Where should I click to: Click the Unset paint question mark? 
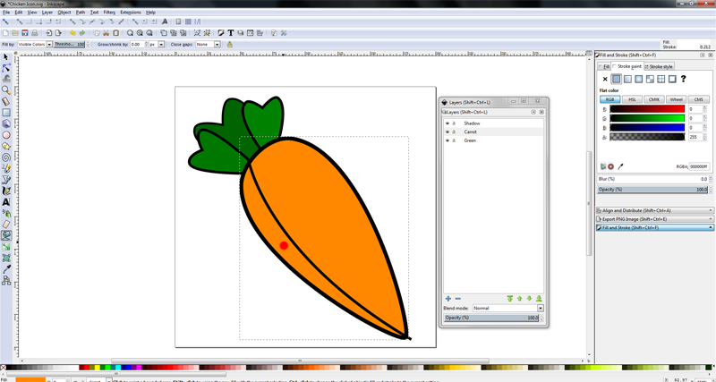[683, 79]
